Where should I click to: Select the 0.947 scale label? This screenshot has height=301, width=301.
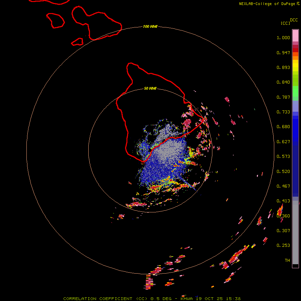283,53
